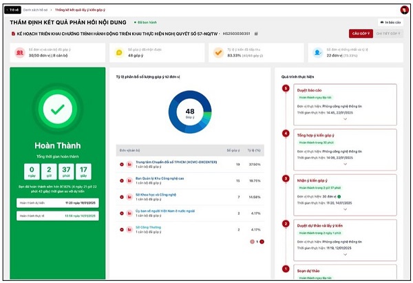Toggle red circle beside Trung tâm Chuyển đổi số row

(x=122, y=165)
